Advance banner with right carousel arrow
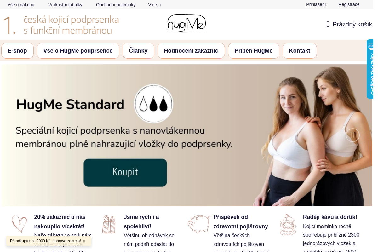 [352, 135]
